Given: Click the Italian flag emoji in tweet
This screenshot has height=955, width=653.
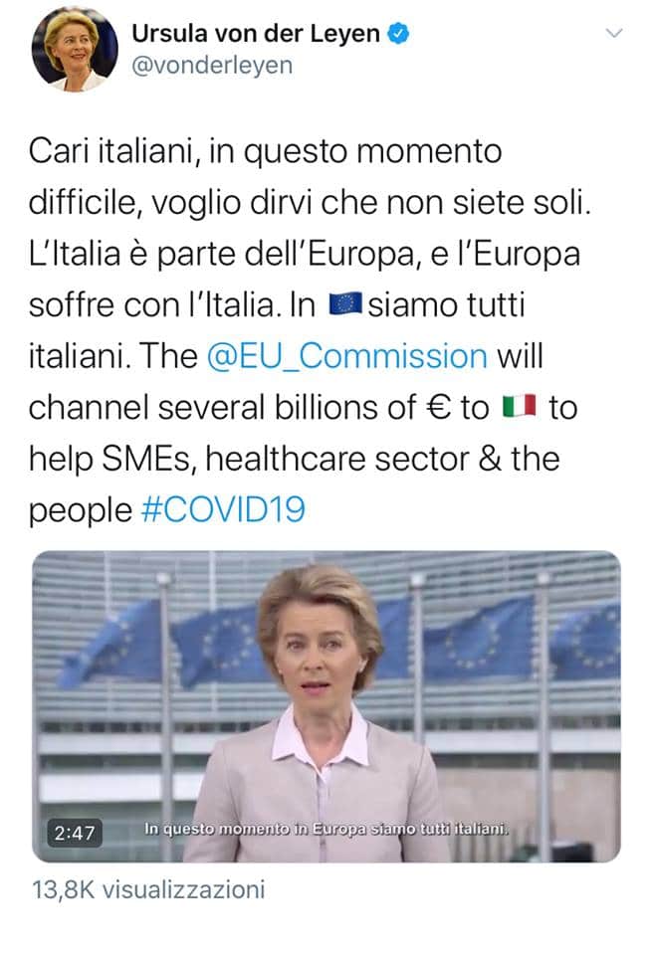Looking at the screenshot, I should point(520,406).
